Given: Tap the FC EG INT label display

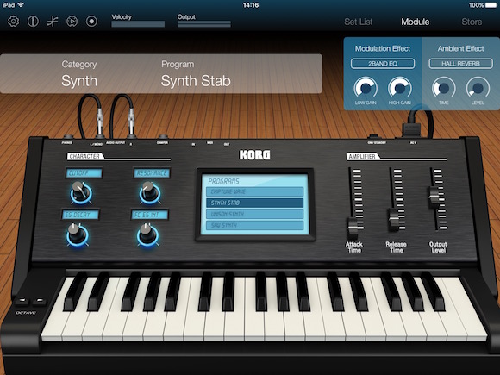Looking at the screenshot, I should click(x=150, y=215).
